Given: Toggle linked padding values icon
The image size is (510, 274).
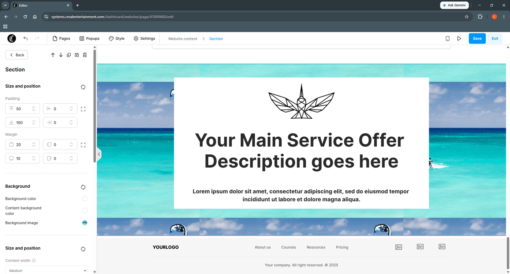Looking at the screenshot, I should tap(83, 109).
